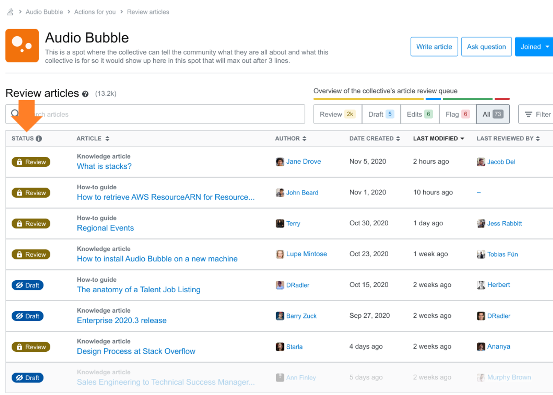This screenshot has height=395, width=553.
Task: Click Barry Zuck's author avatar
Action: pos(280,316)
